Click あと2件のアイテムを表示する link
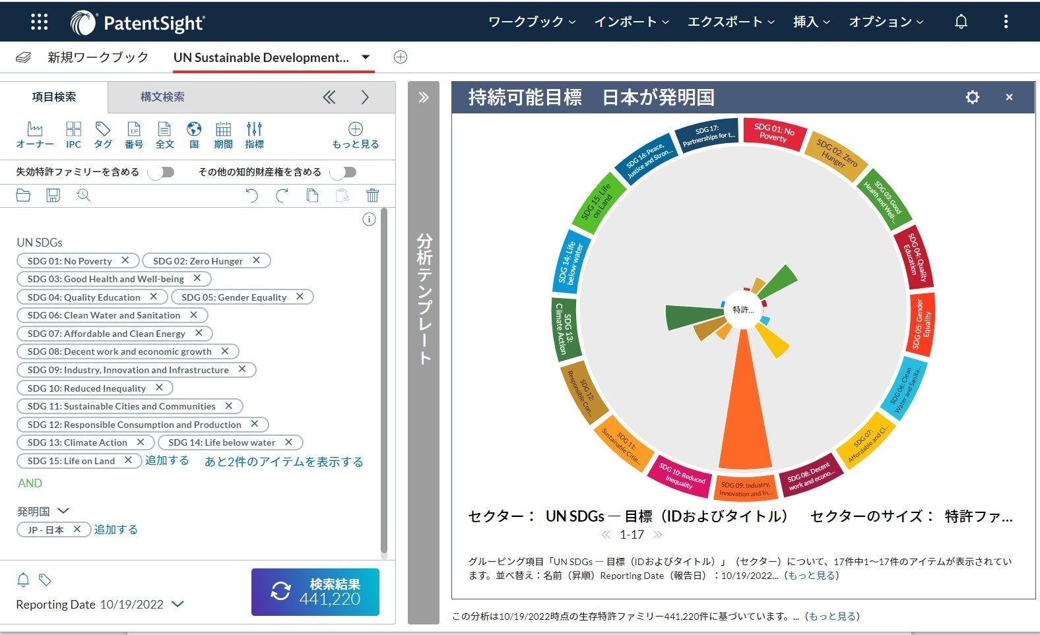 284,462
